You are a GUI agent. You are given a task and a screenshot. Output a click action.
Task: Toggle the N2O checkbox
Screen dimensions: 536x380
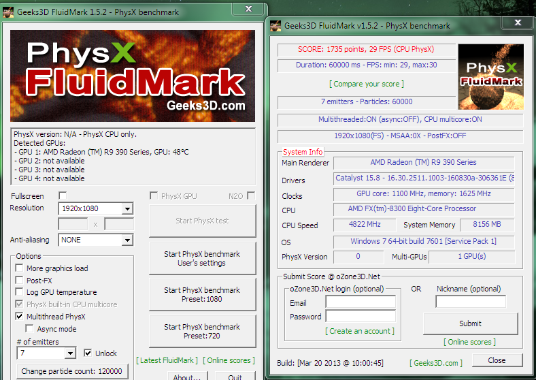pos(251,196)
